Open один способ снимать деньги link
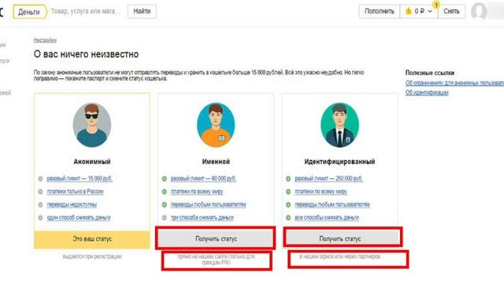 coord(79,218)
